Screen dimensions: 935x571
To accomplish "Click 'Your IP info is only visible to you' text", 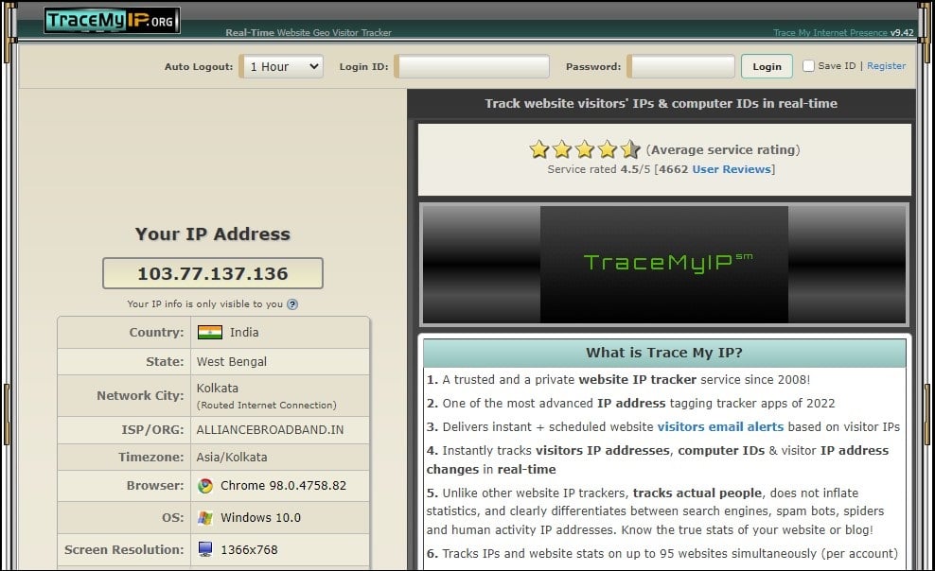I will coord(205,304).
